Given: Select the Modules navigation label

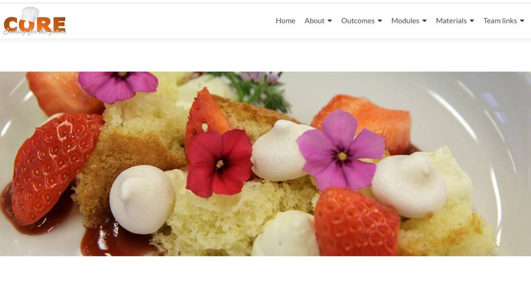Looking at the screenshot, I should point(405,20).
